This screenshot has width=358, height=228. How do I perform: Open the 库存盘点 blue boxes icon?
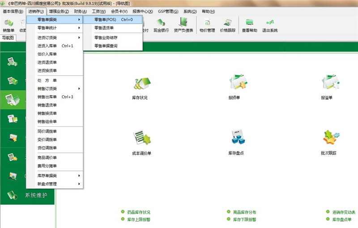[x=238, y=137]
